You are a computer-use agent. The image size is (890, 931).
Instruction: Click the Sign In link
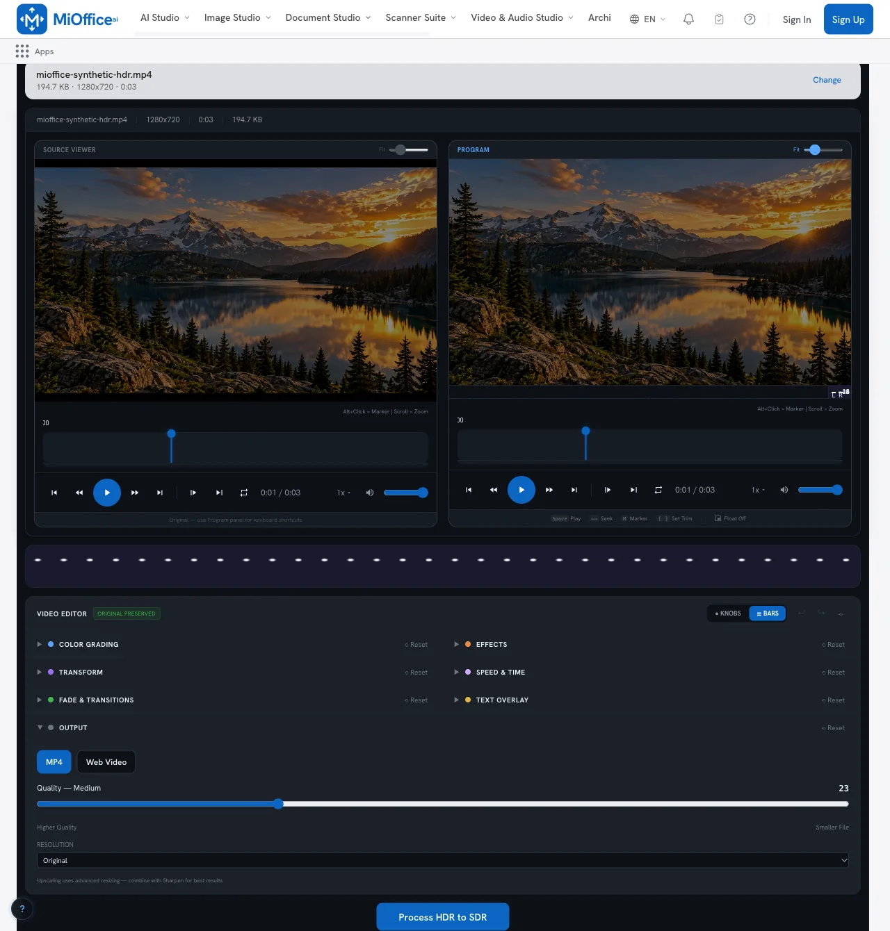pyautogui.click(x=797, y=19)
